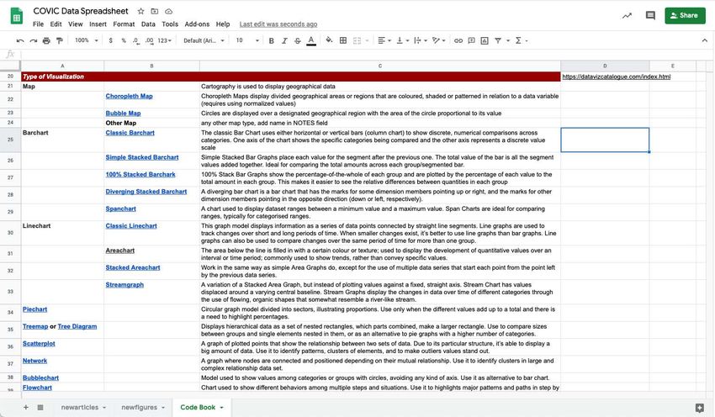This screenshot has height=417, width=715.
Task: Open last edit was seconds ago link
Action: point(278,24)
